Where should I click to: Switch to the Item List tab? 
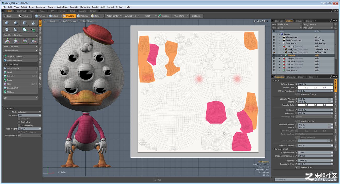(279, 21)
